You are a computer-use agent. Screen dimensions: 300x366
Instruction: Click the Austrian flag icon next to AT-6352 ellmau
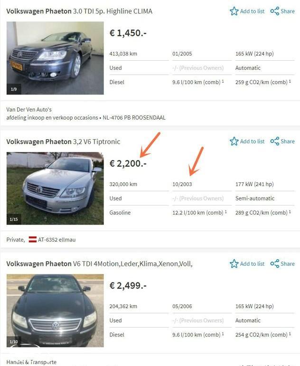point(33,239)
